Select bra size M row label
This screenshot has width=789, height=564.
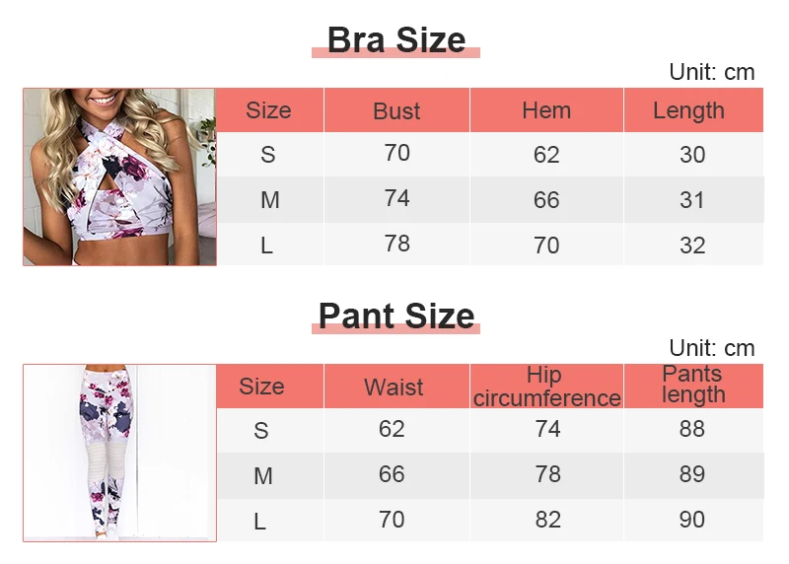269,200
